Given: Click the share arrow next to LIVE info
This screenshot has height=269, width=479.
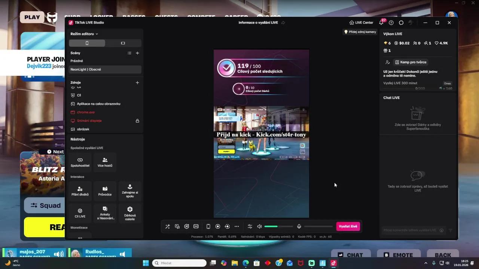Looking at the screenshot, I should click(283, 23).
